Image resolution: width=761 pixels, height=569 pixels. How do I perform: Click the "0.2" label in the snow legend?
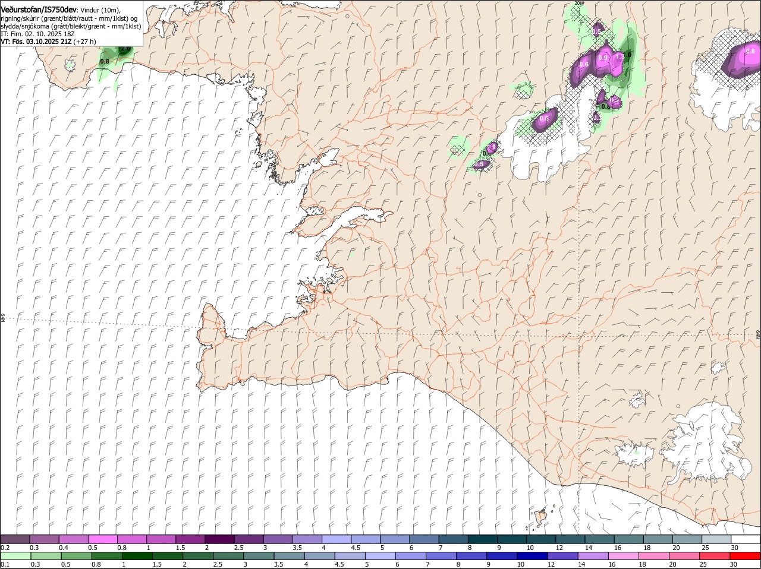[5, 548]
